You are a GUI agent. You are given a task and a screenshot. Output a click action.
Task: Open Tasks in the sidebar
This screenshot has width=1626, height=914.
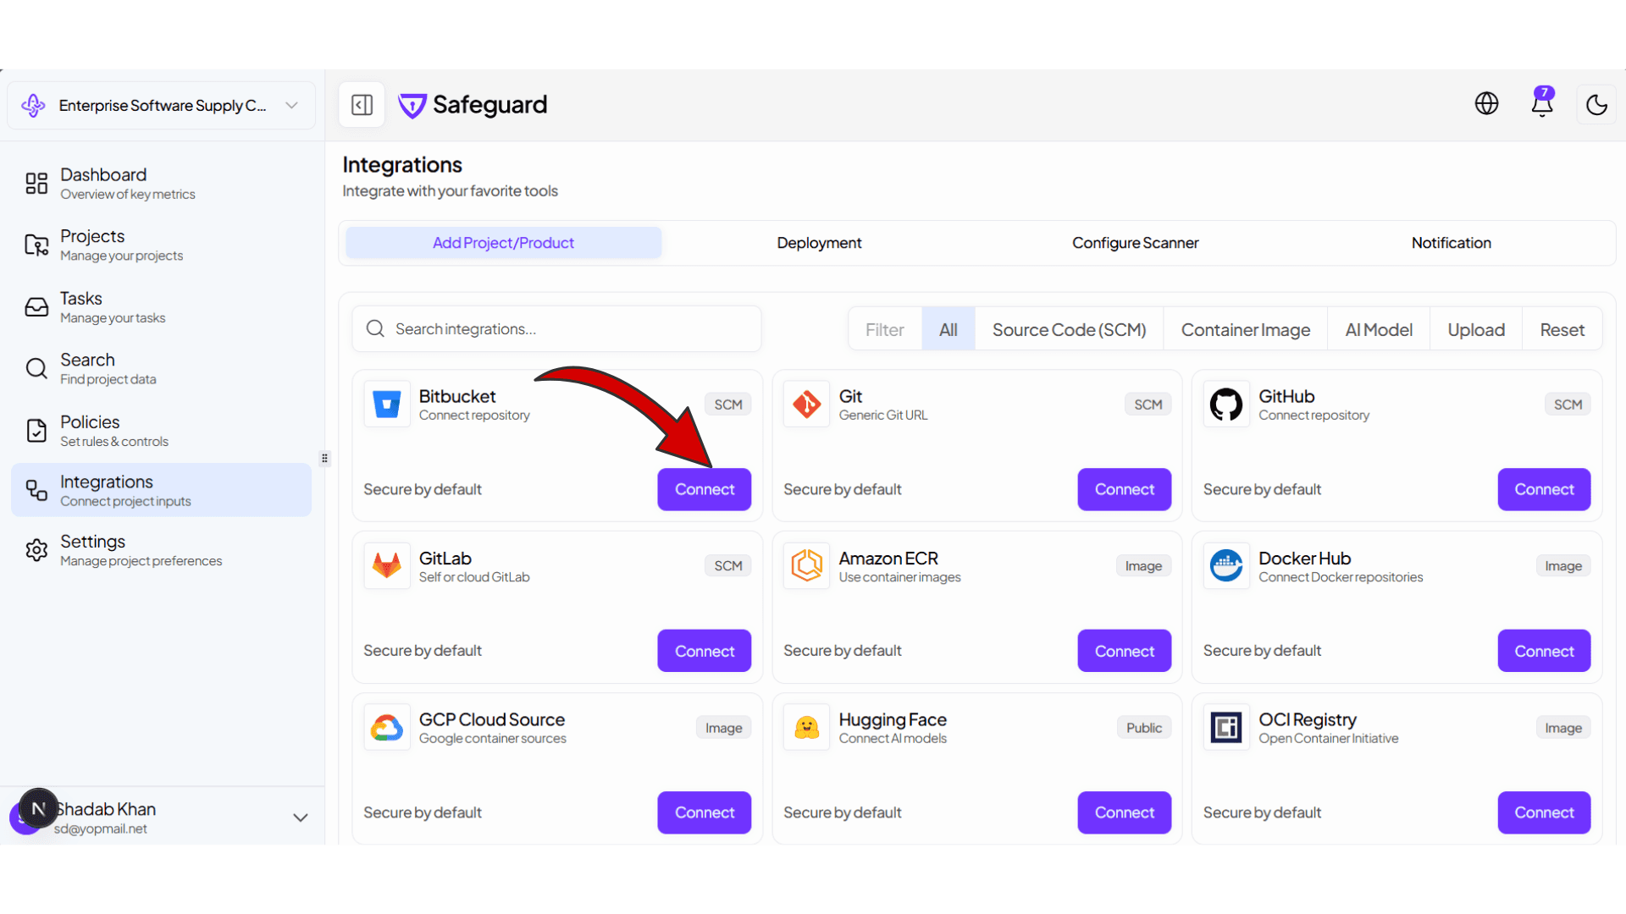coord(161,307)
